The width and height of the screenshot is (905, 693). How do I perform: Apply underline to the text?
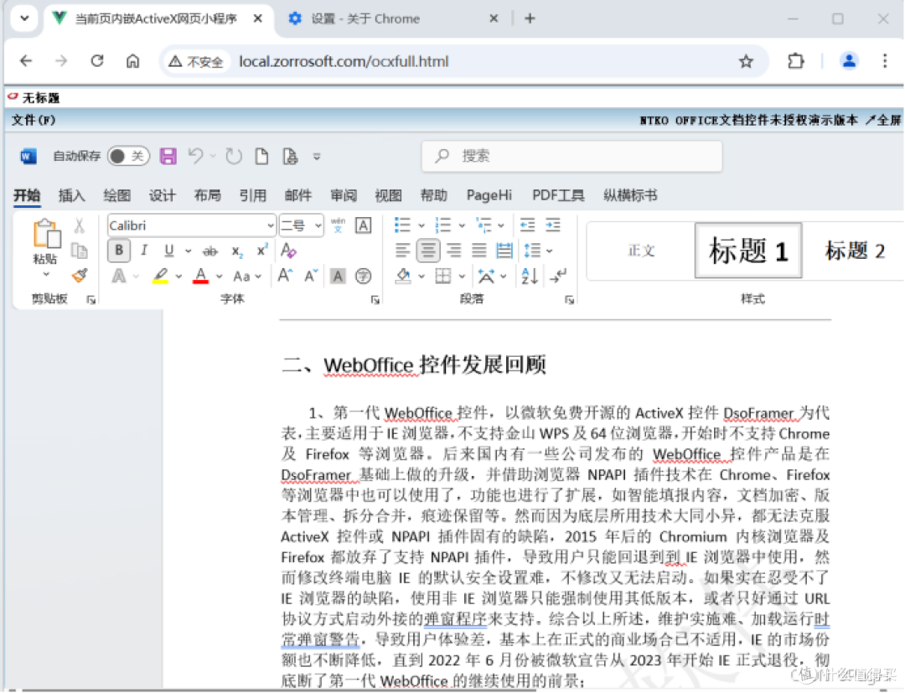pos(168,251)
